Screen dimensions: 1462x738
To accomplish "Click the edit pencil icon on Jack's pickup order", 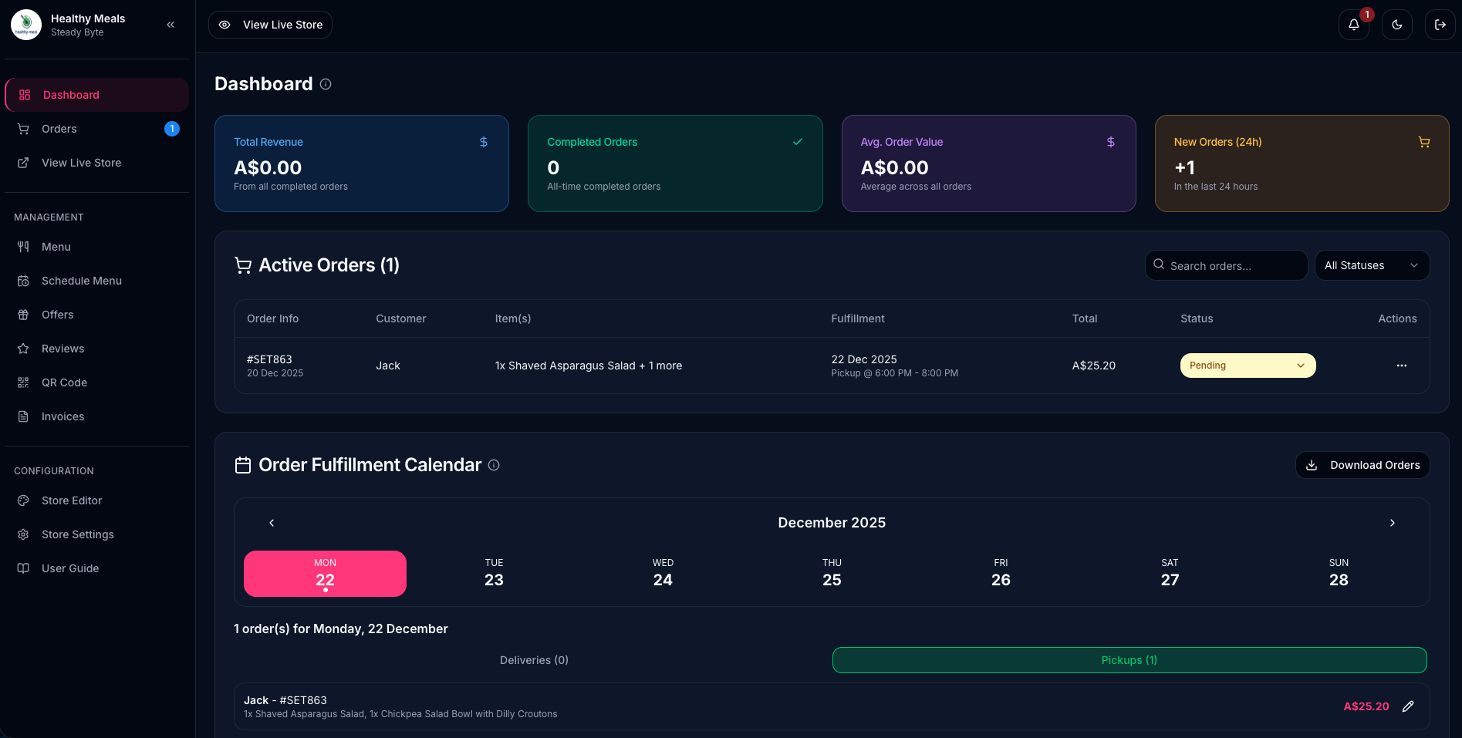I will (x=1409, y=706).
